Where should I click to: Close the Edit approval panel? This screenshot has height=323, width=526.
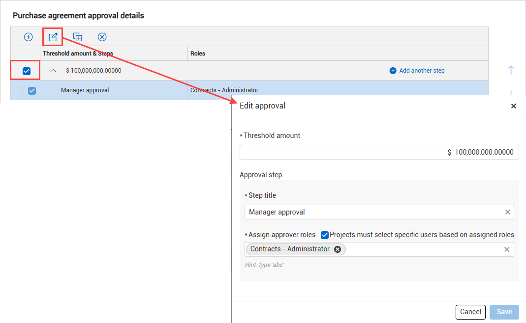(x=513, y=106)
